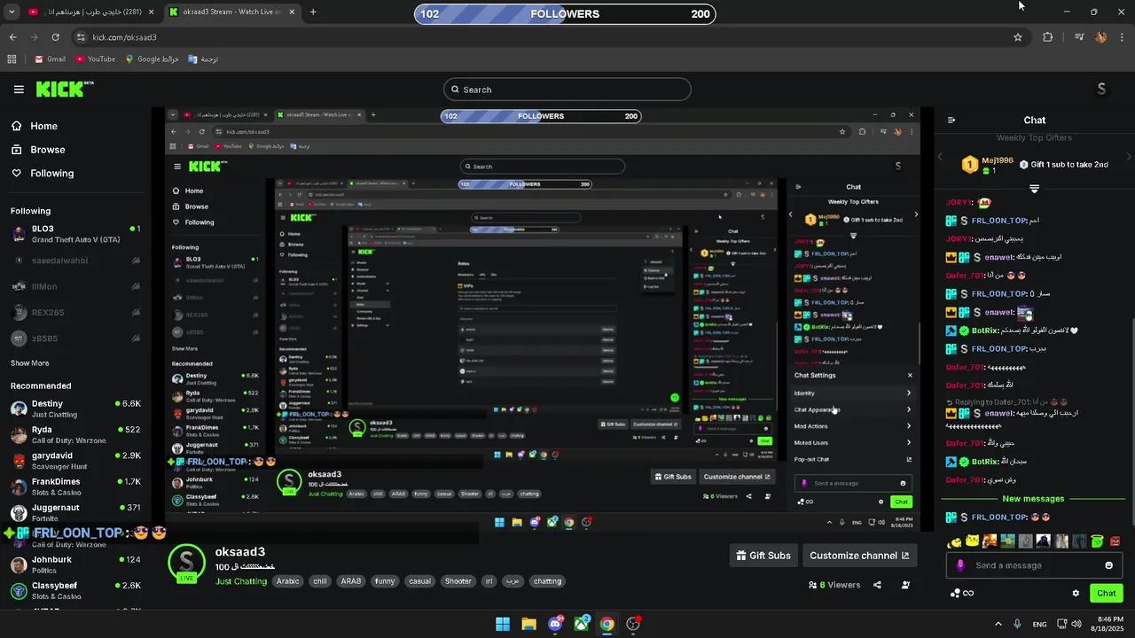Click the Send a message input field
The height and width of the screenshot is (638, 1135).
coord(1033,565)
